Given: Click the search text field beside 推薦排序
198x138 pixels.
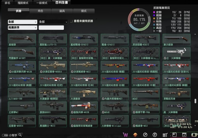Looking at the screenshot, I should [51, 28].
